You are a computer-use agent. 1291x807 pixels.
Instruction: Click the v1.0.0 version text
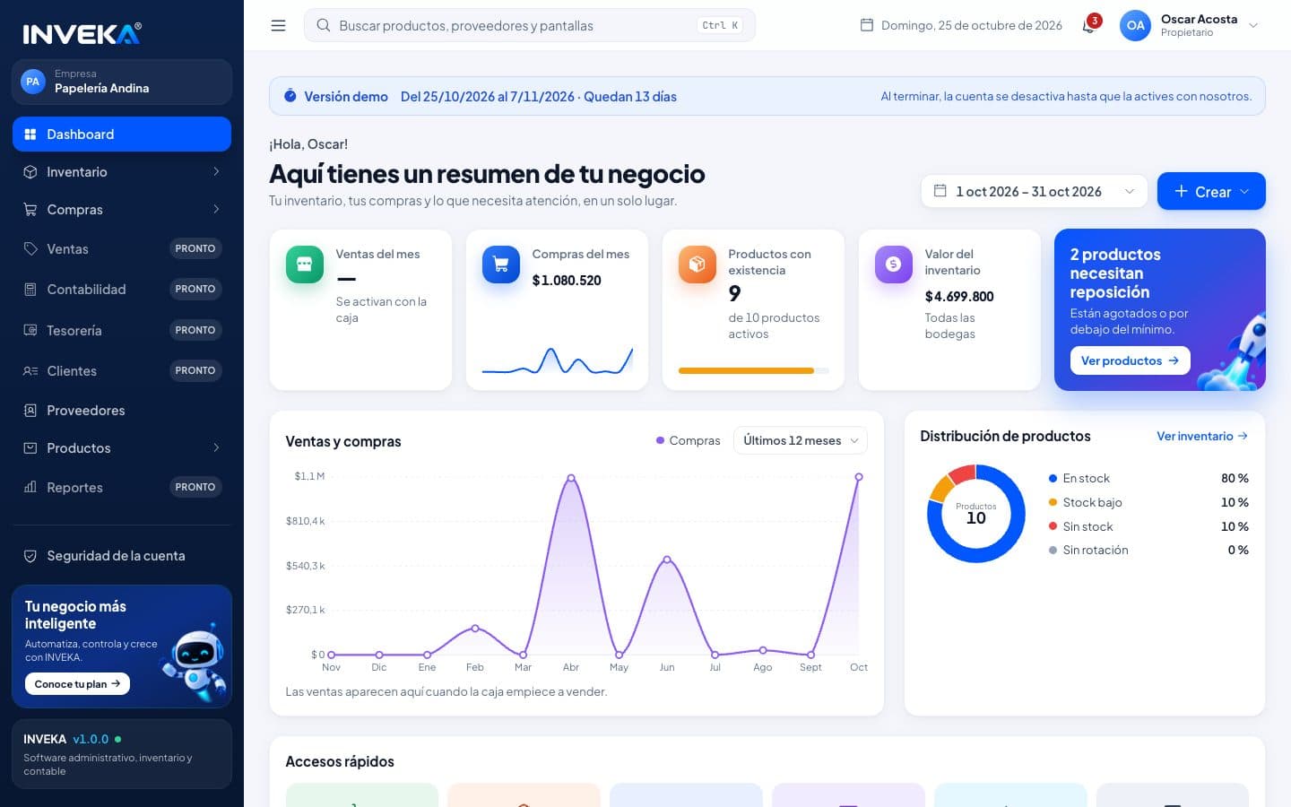point(91,739)
